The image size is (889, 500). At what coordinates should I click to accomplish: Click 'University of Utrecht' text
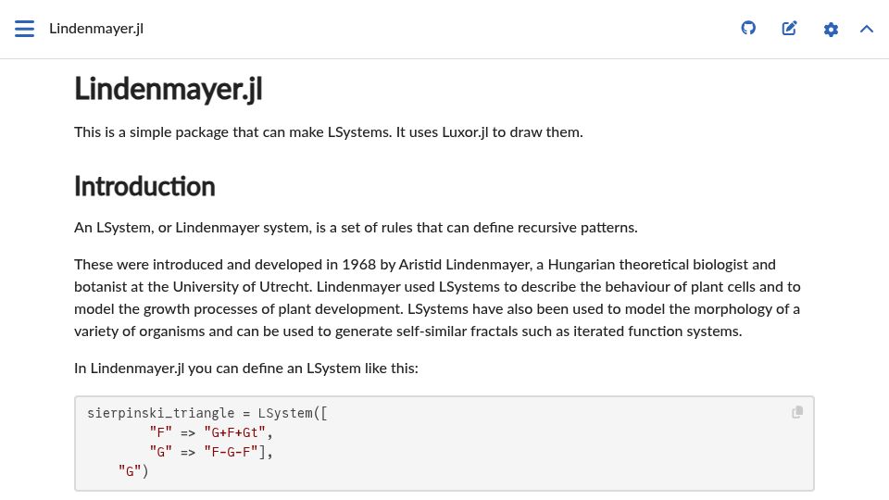[242, 287]
